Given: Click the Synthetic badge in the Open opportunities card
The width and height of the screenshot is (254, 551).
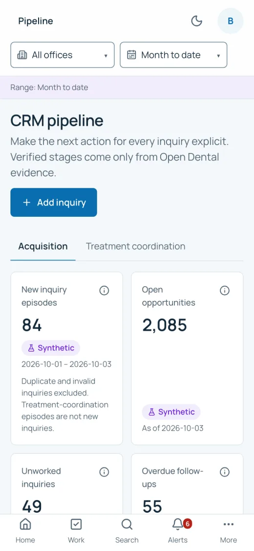Looking at the screenshot, I should (x=171, y=412).
